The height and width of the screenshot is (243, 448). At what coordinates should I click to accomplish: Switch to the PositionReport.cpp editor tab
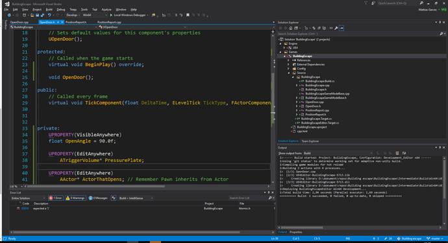click(109, 22)
